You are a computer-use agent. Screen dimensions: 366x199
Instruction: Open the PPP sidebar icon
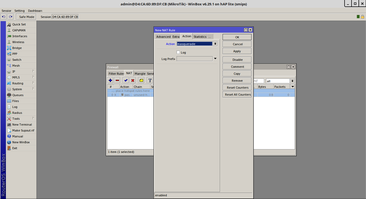(9, 54)
